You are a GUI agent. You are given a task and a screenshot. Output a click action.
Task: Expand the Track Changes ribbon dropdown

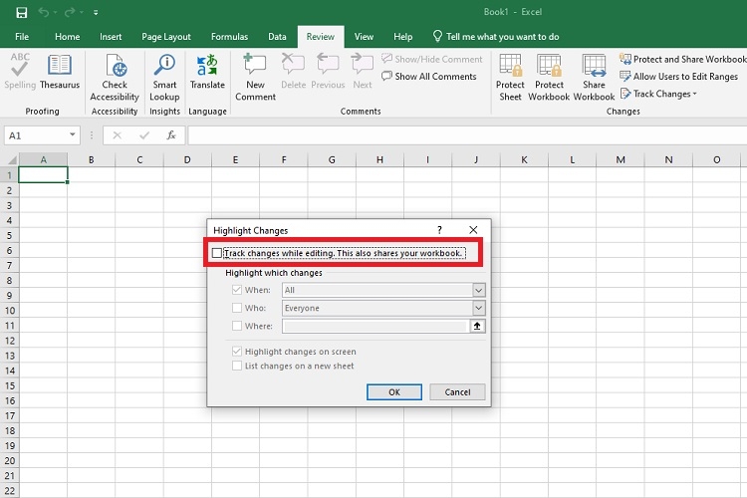659,94
